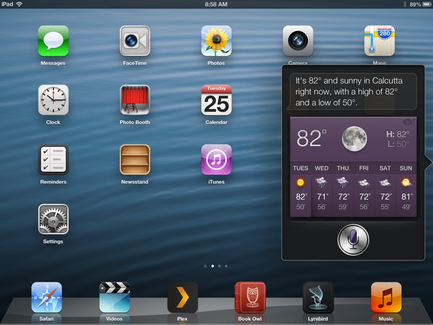Tap the 8:58 AM clock in status bar
Viewport: 433px width, 325px height.
coord(216,4)
